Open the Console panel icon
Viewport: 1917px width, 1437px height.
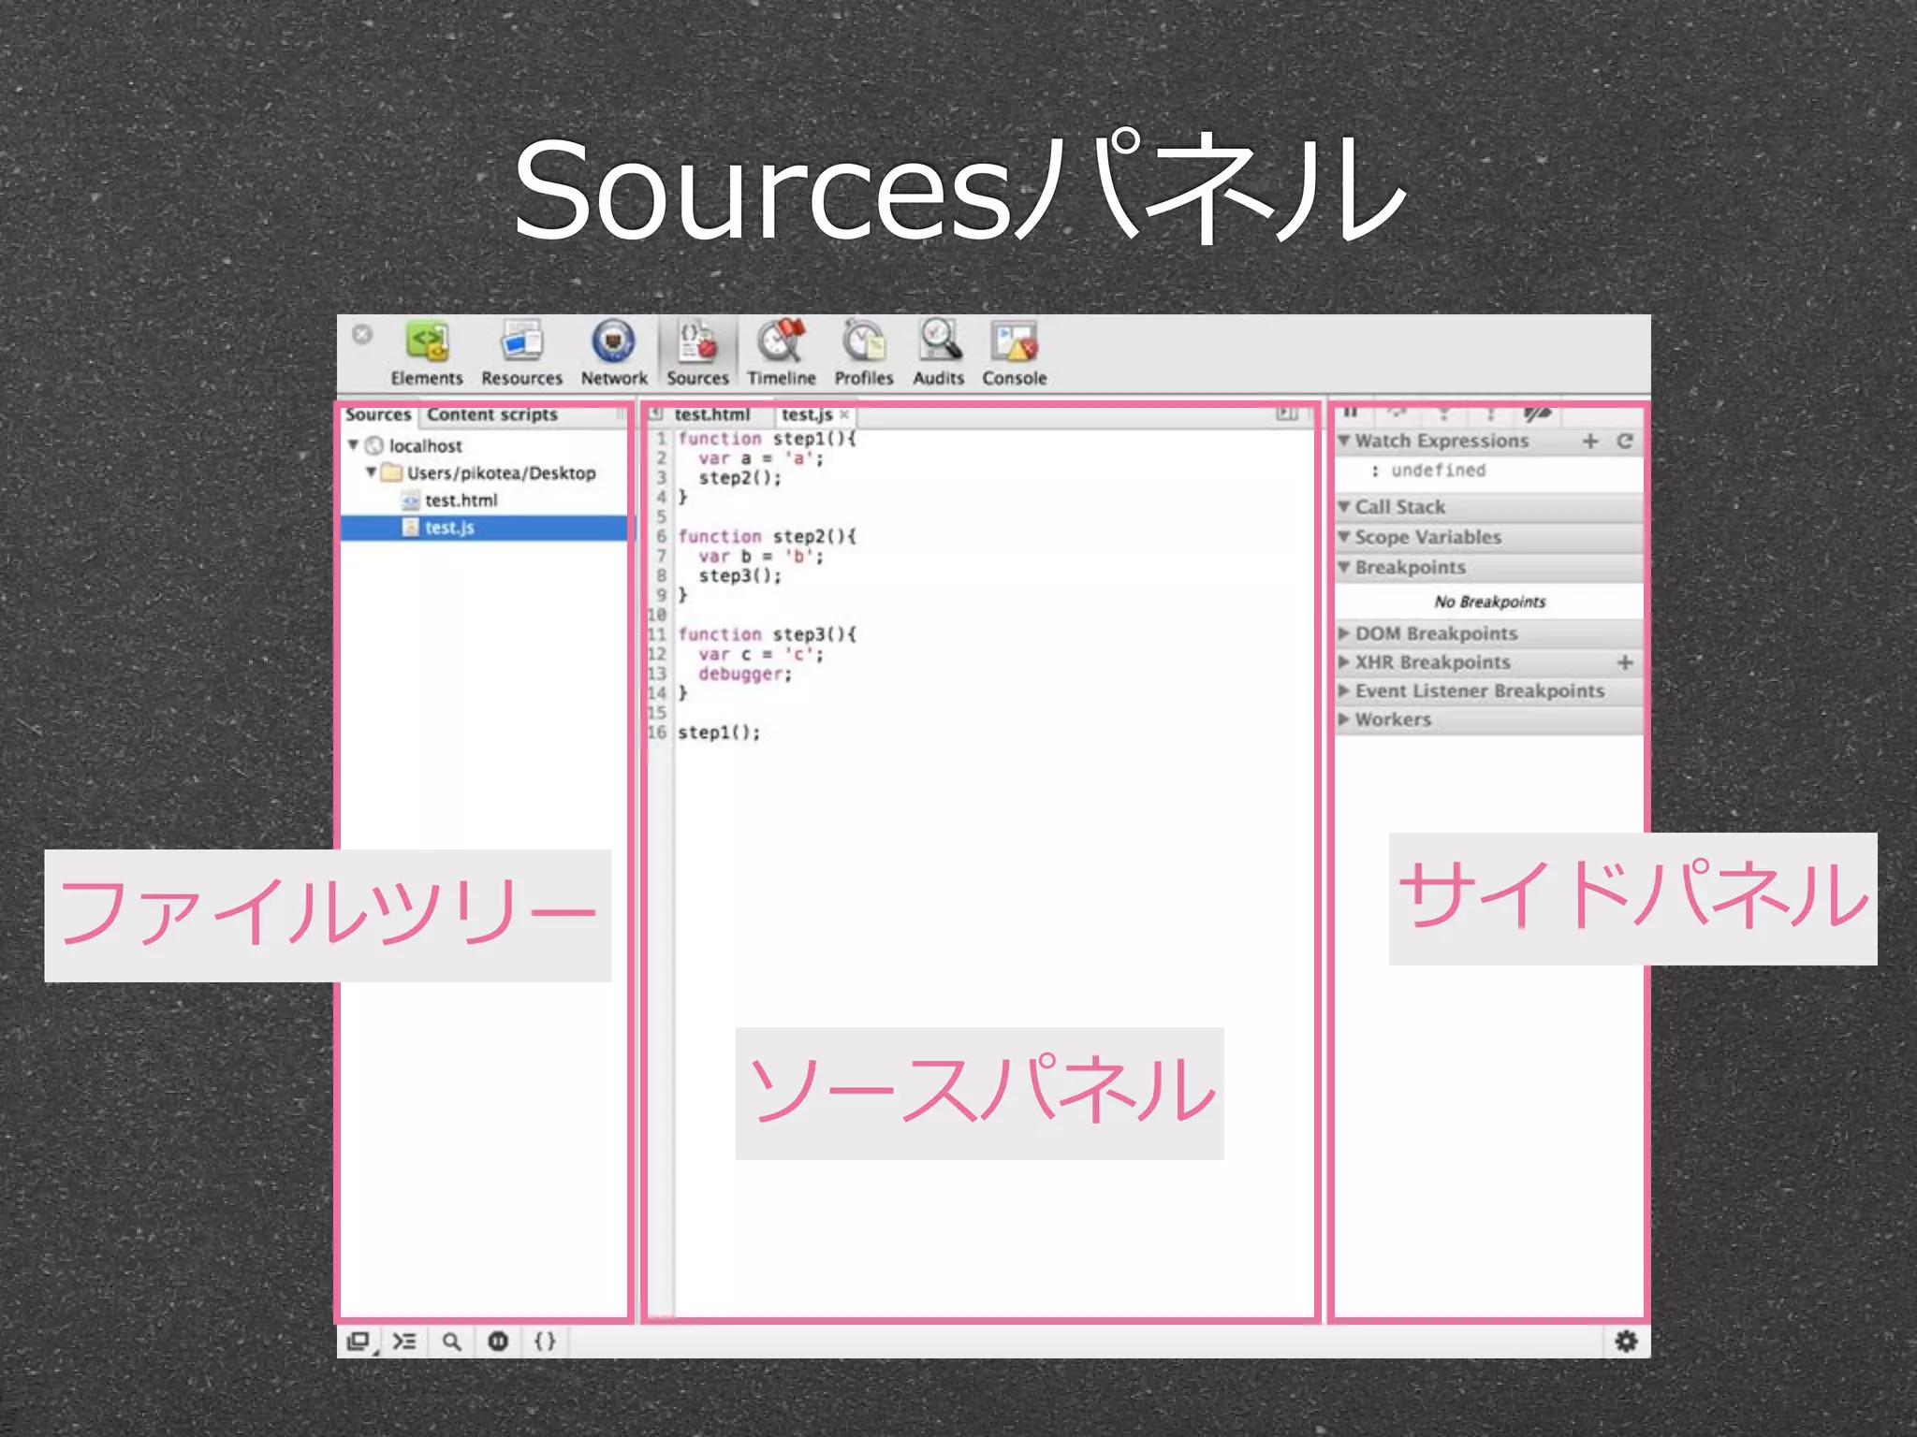coord(1014,341)
